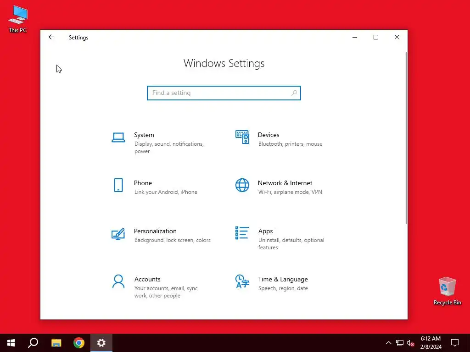Open the System settings title
The image size is (470, 352).
144,135
